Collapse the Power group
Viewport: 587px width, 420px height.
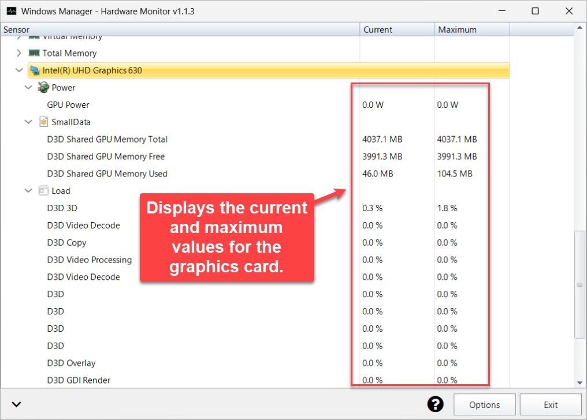(x=28, y=88)
